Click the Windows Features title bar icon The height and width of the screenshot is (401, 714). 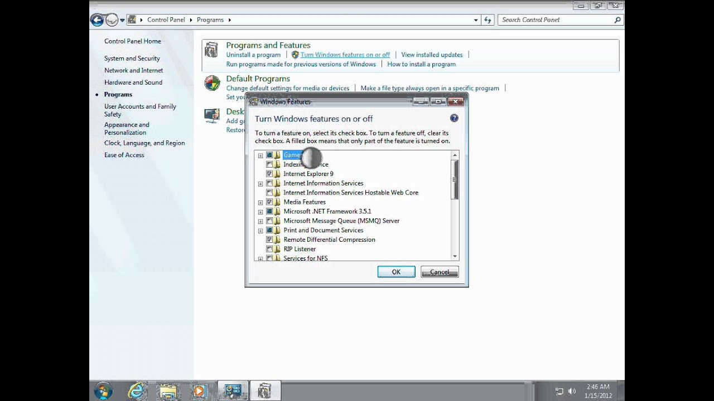(253, 102)
